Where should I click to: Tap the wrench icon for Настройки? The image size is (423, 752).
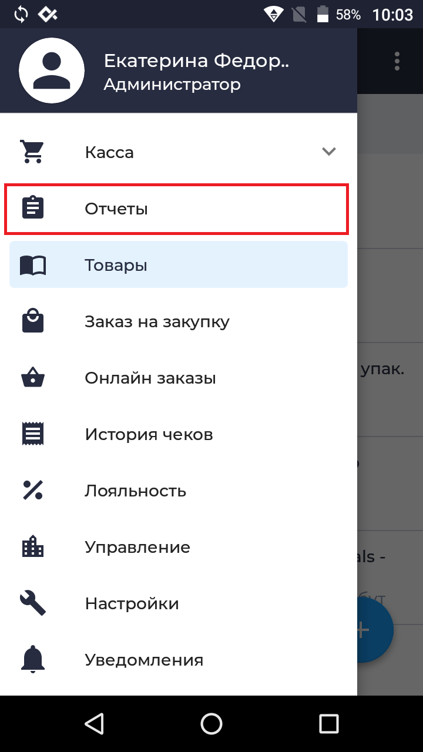pos(33,603)
